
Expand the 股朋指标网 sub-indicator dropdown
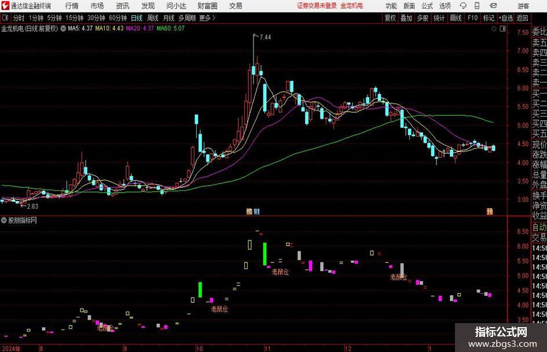tap(4, 220)
